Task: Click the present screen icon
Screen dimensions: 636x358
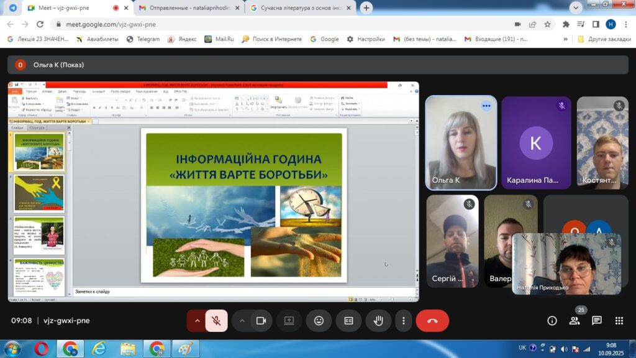Action: pos(289,321)
